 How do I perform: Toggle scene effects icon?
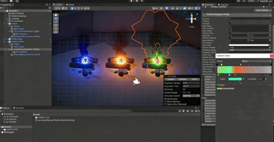[177, 8]
